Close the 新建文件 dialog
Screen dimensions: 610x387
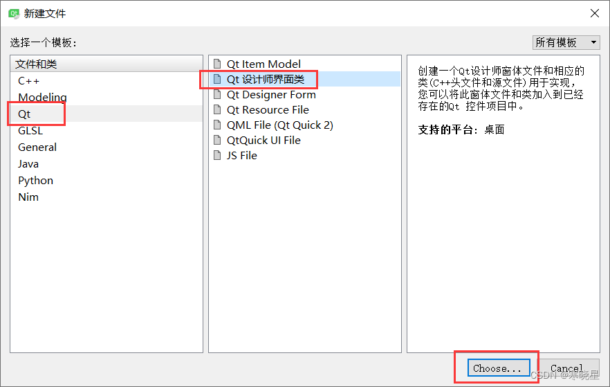point(595,14)
